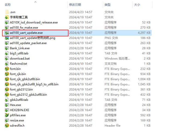Select file name flashcmd.txt
192x132 pixels.
tap(18, 64)
